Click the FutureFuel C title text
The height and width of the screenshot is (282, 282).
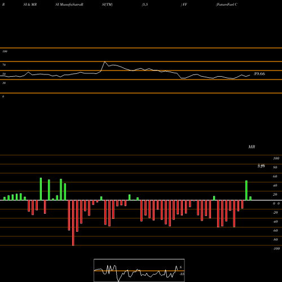[x=227, y=5]
